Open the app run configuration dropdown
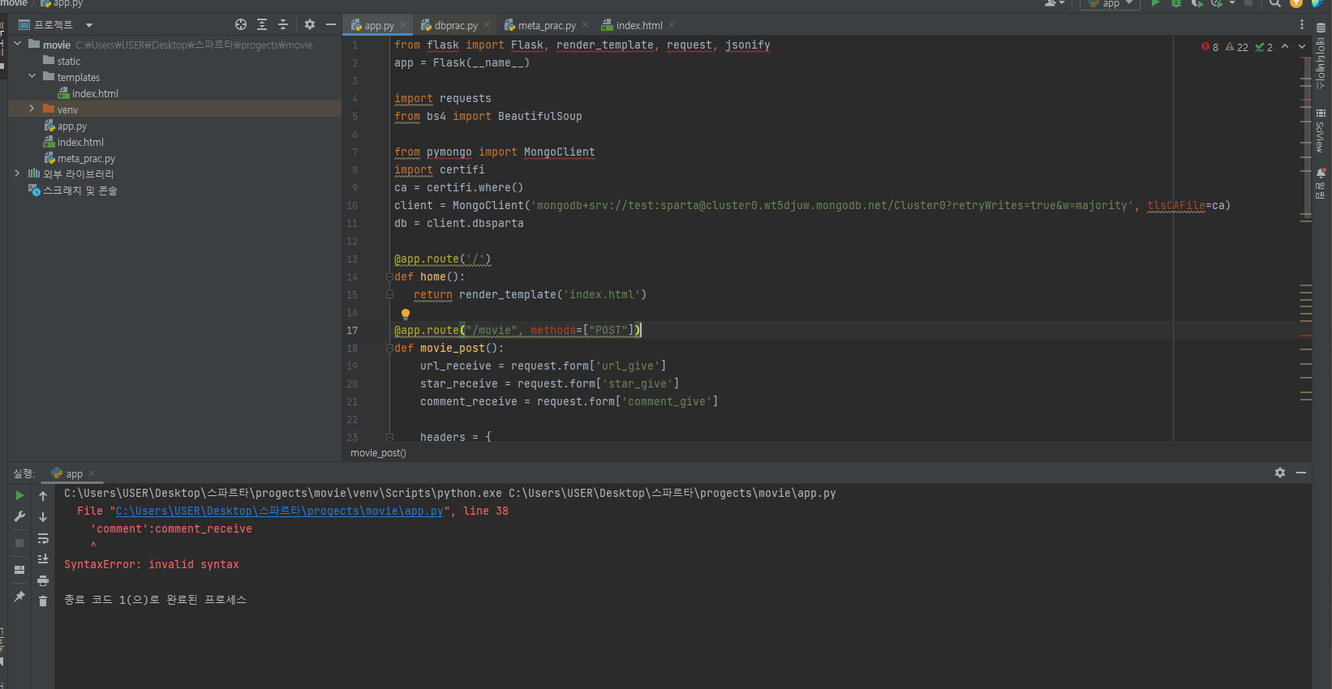This screenshot has height=689, width=1332. pos(1111,3)
